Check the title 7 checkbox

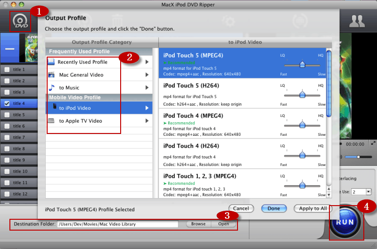click(x=7, y=137)
